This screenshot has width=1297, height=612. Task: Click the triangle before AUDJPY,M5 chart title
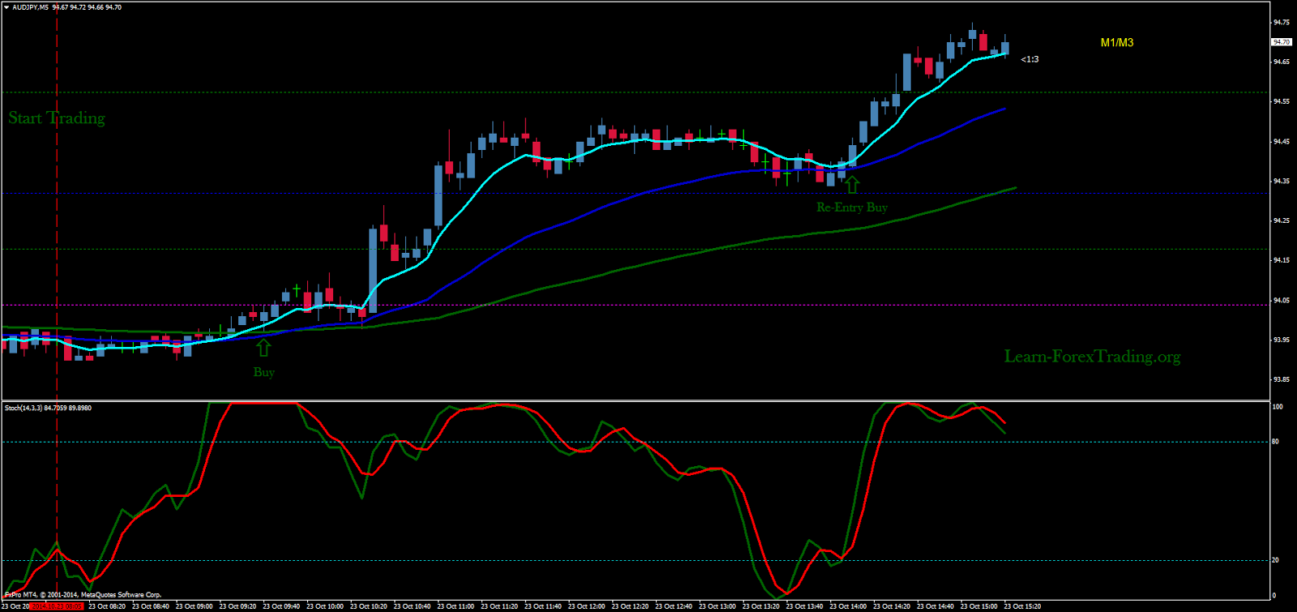[x=6, y=7]
